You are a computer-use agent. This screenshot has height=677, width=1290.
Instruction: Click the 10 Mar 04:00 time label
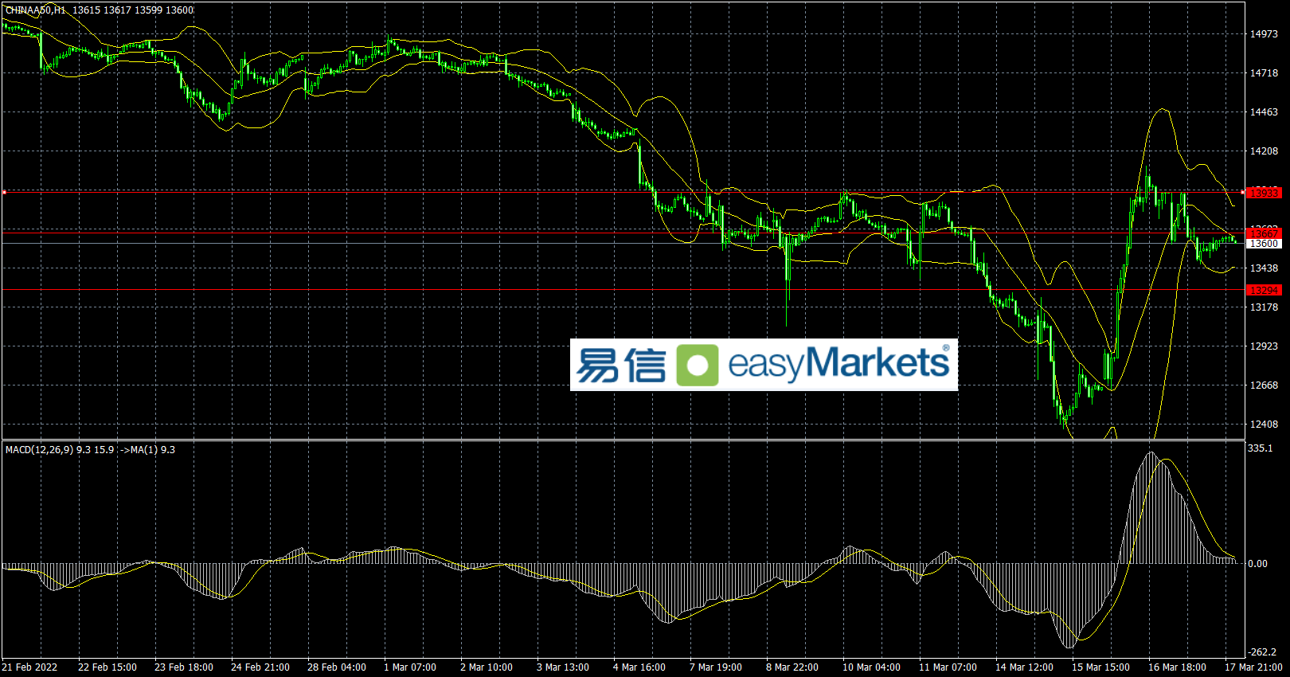(x=872, y=667)
